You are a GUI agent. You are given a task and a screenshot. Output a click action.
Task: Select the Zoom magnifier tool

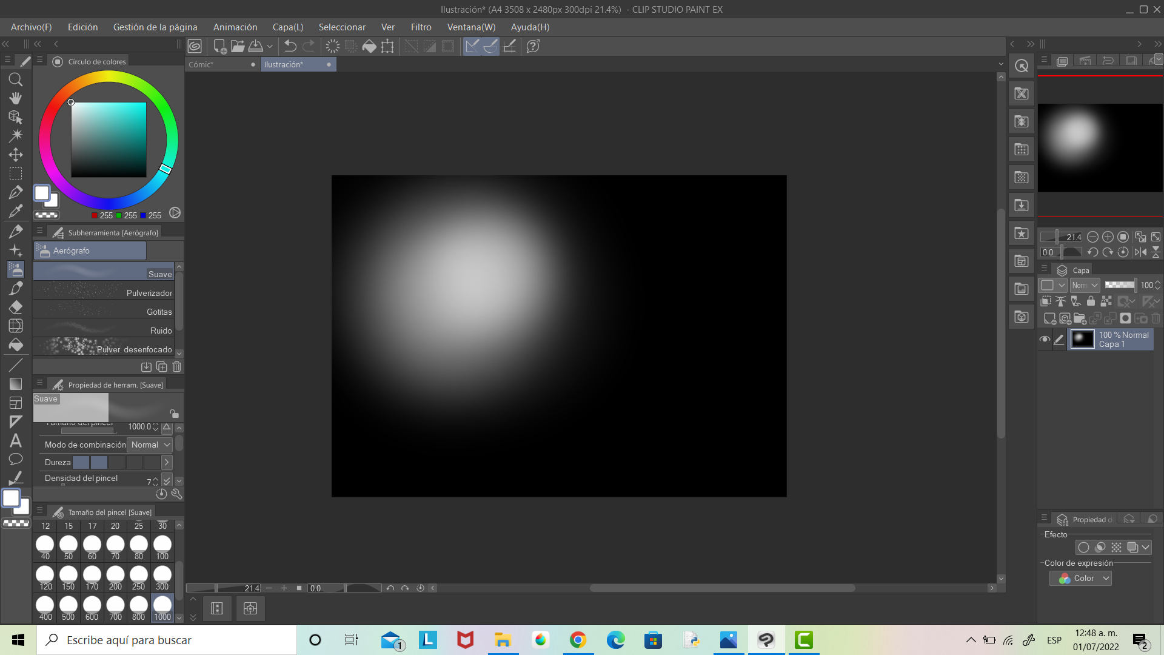[x=16, y=79]
